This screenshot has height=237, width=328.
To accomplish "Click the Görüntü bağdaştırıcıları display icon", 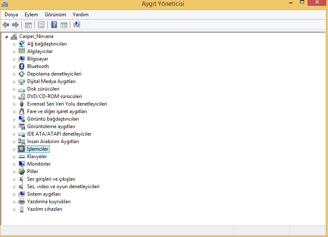I will [x=22, y=119].
